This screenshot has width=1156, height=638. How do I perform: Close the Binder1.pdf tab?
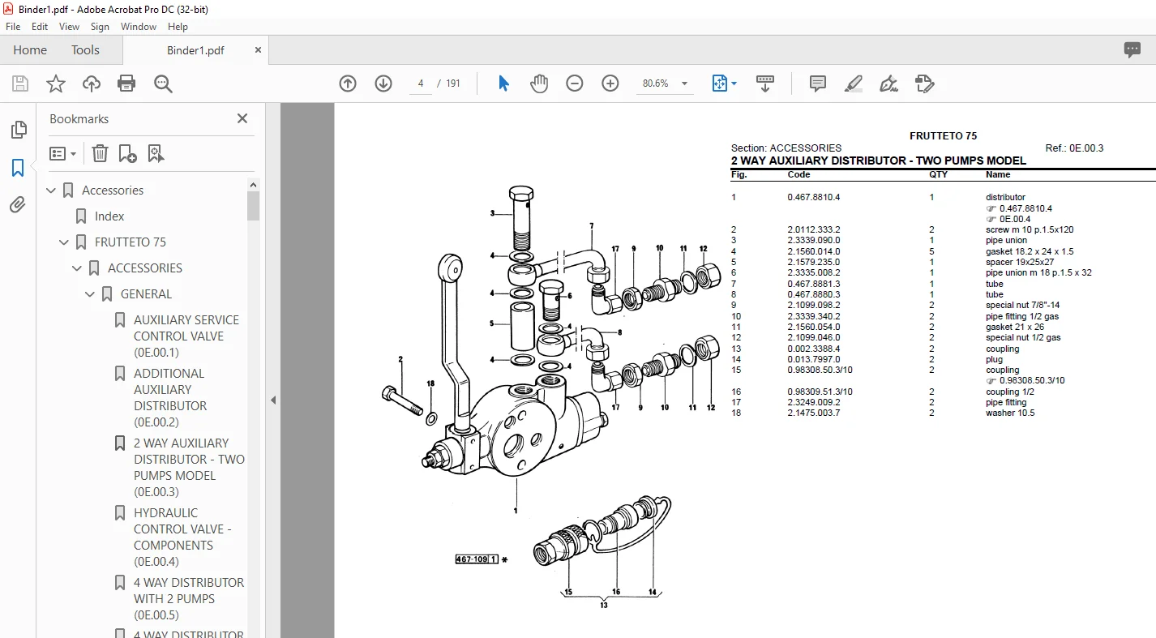point(259,49)
